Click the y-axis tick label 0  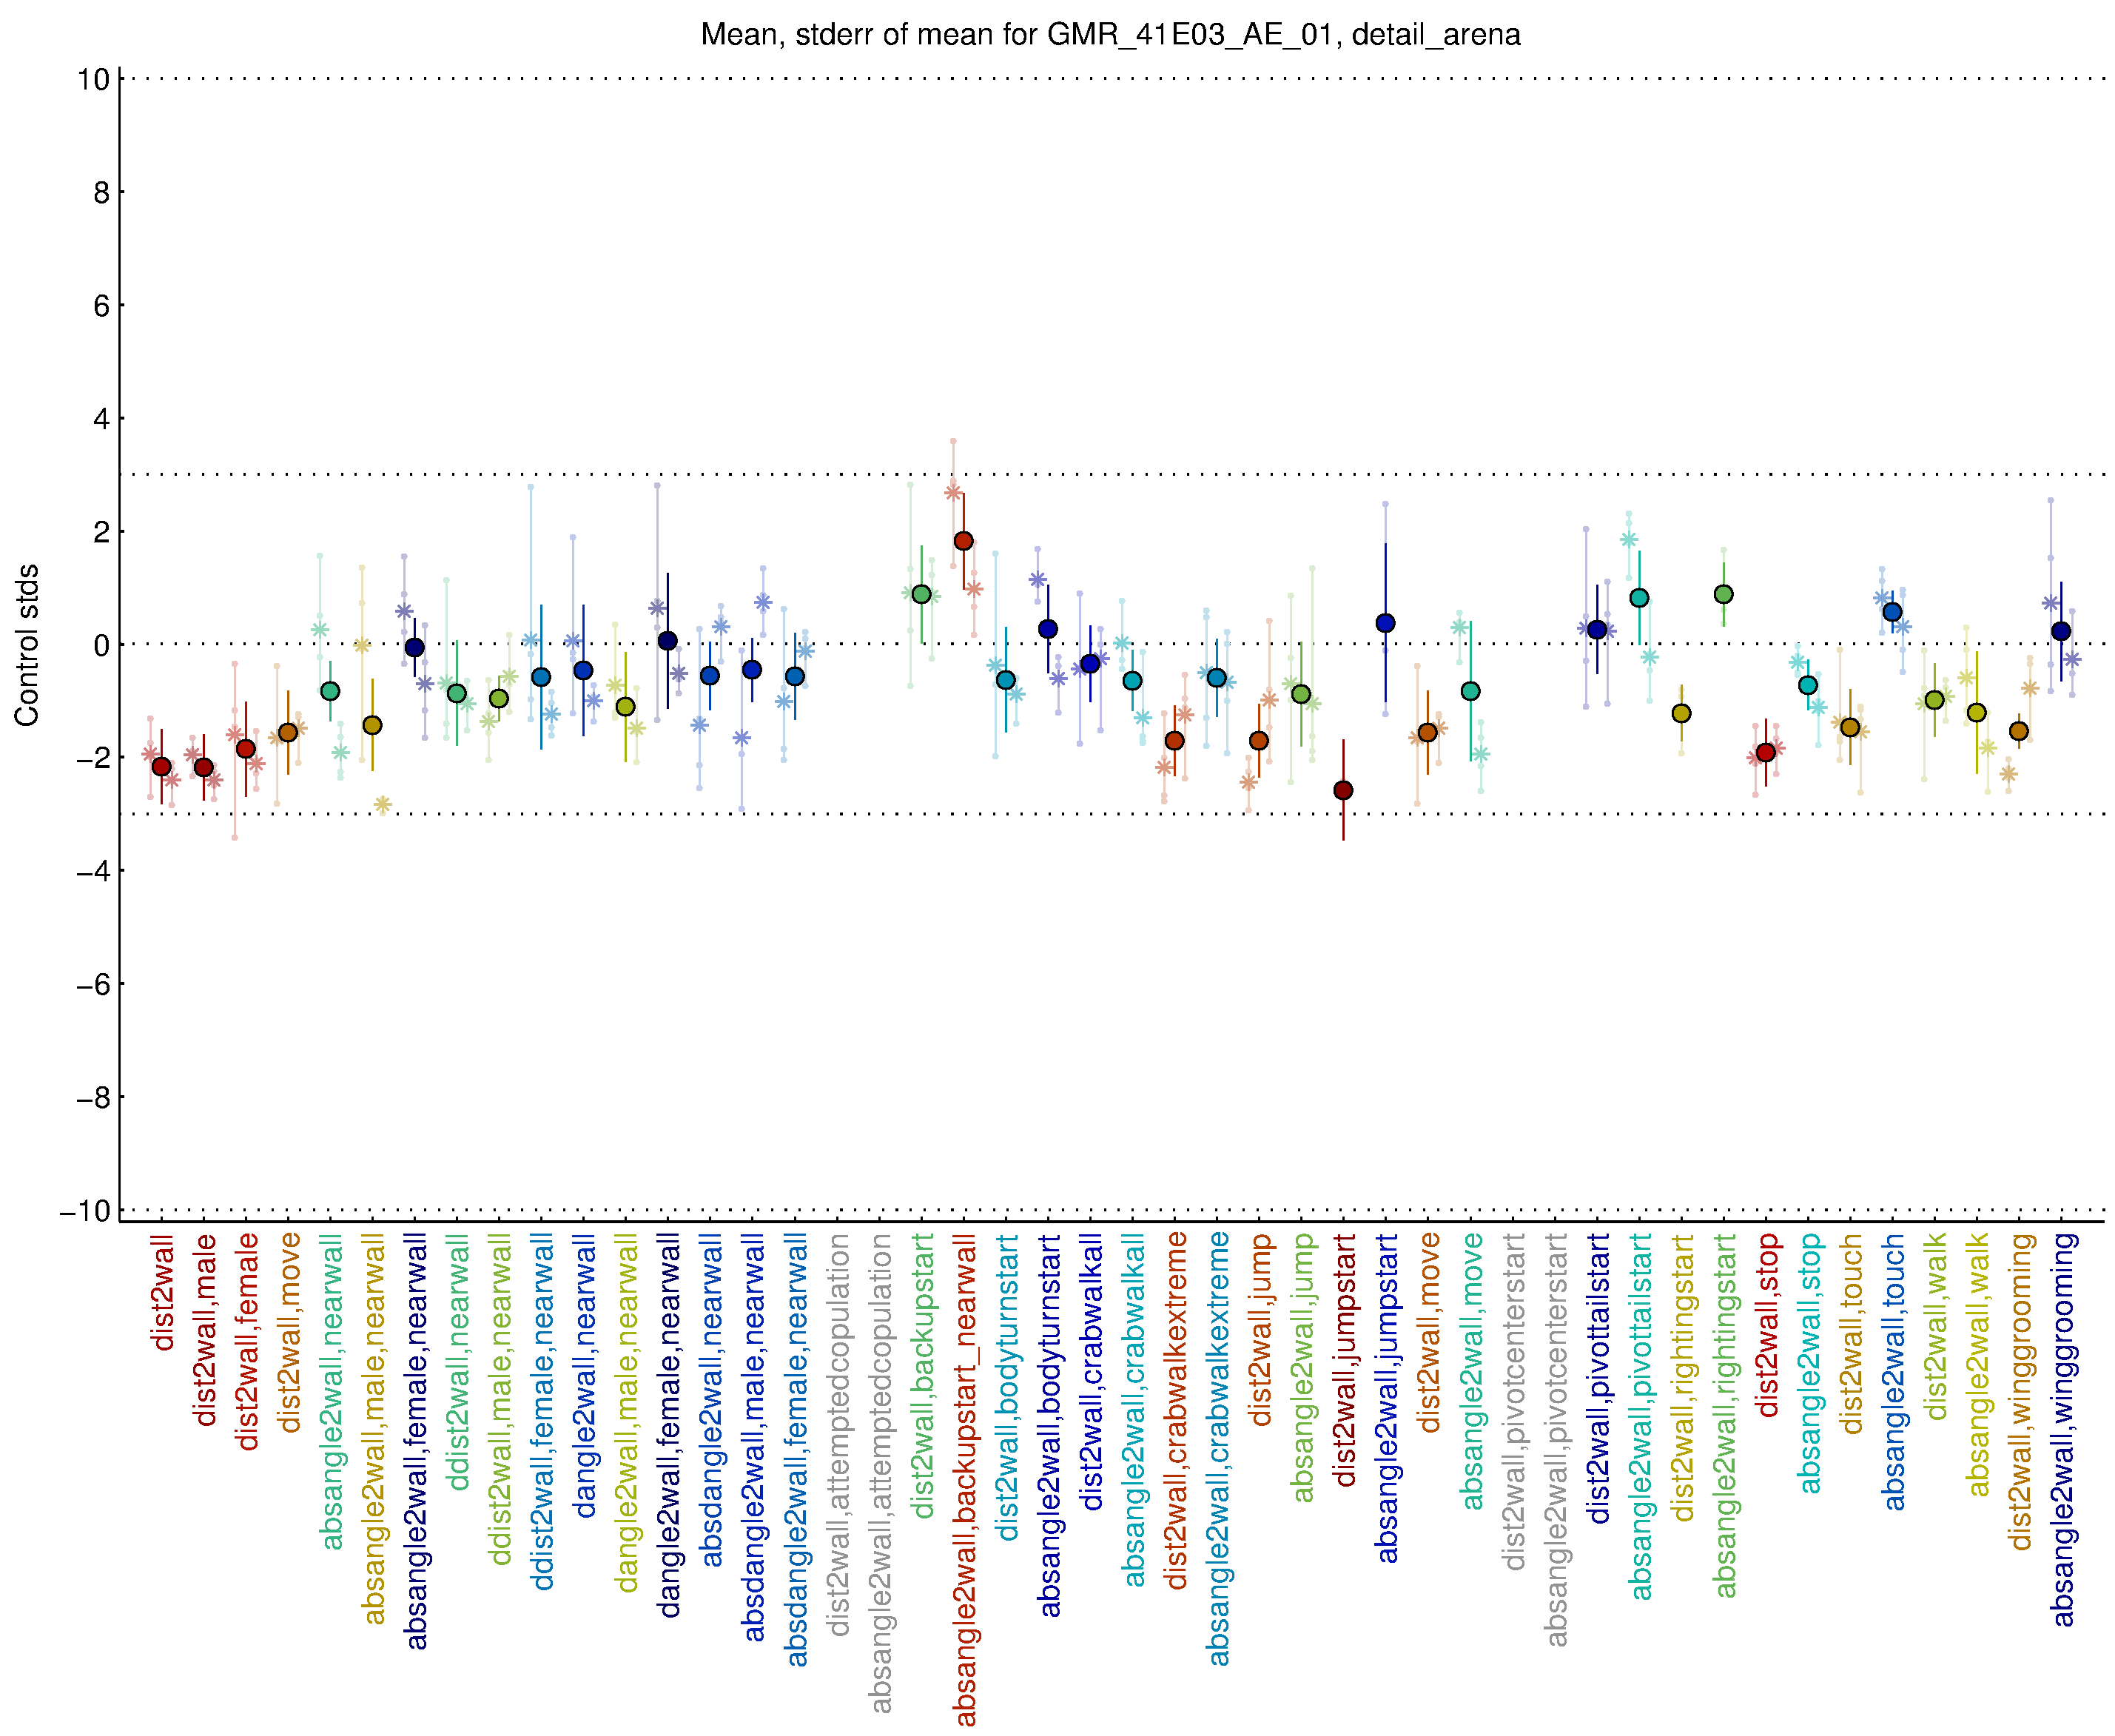point(101,645)
